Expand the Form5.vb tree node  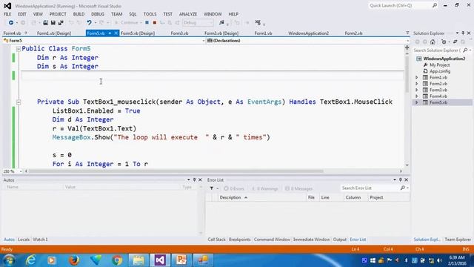[417, 102]
